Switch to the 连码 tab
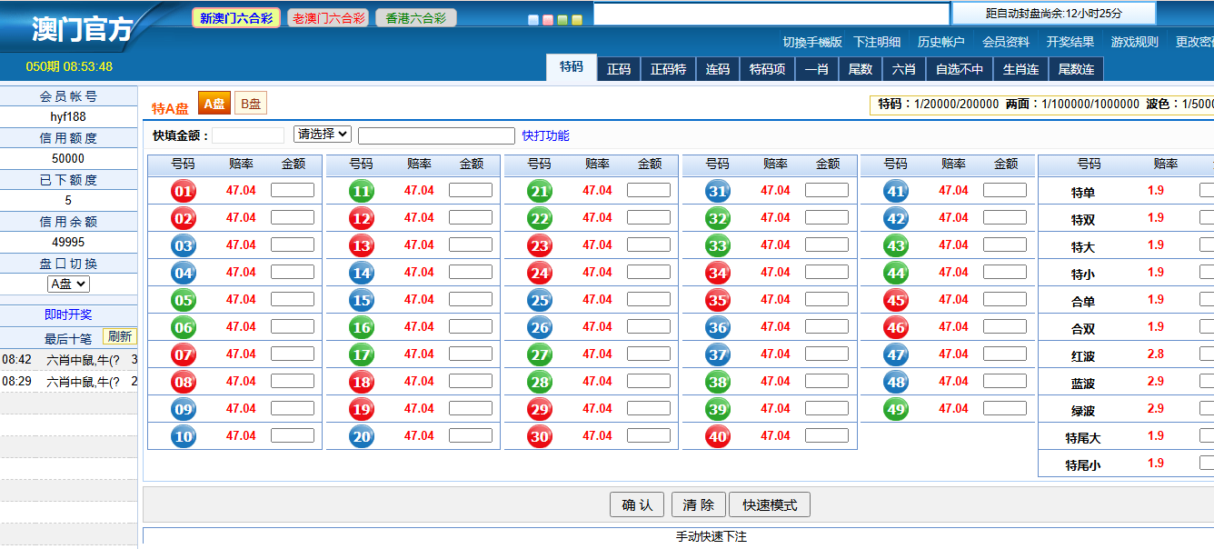The height and width of the screenshot is (549, 1214). 717,68
